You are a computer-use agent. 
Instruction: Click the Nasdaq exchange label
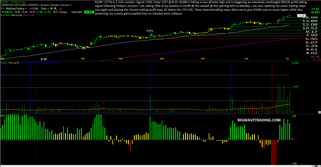(x=63, y=12)
